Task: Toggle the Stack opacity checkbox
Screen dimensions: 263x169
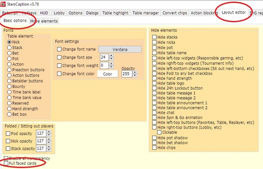Action: [8, 149]
